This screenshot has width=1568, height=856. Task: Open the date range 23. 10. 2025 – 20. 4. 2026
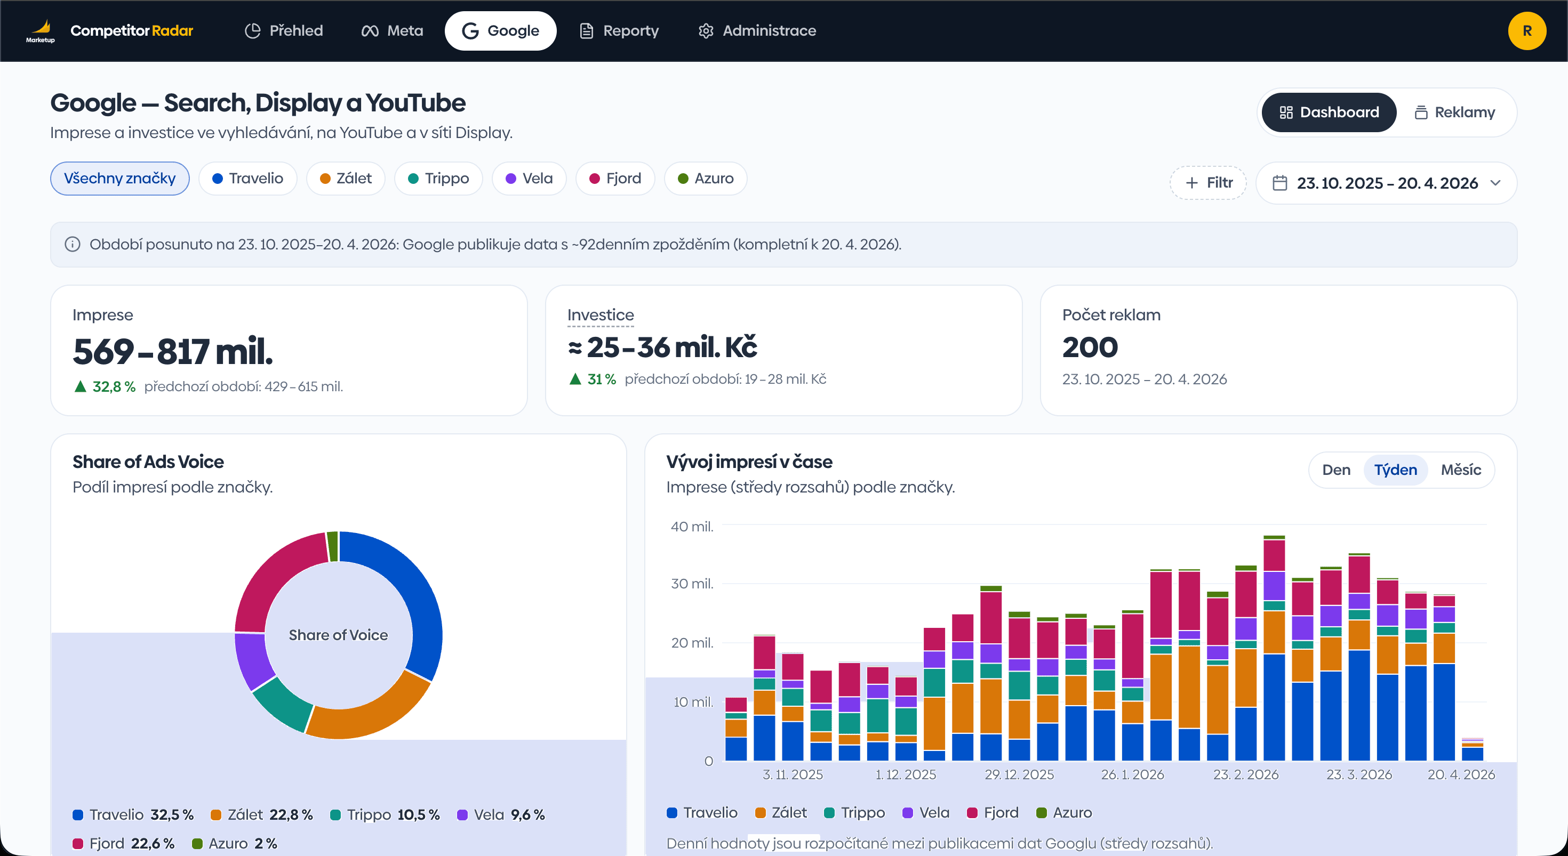(1386, 182)
